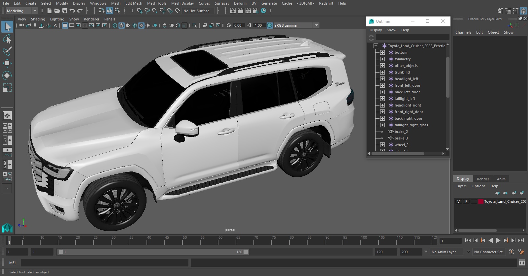Viewport: 528px width, 276px height.
Task: Click the Snap to curves icon
Action: tap(147, 11)
